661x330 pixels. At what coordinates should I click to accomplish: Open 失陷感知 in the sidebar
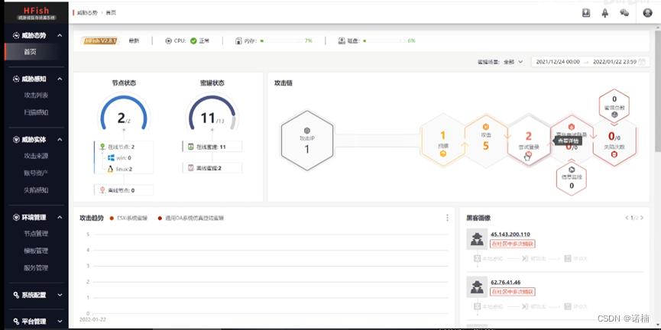[x=36, y=190]
